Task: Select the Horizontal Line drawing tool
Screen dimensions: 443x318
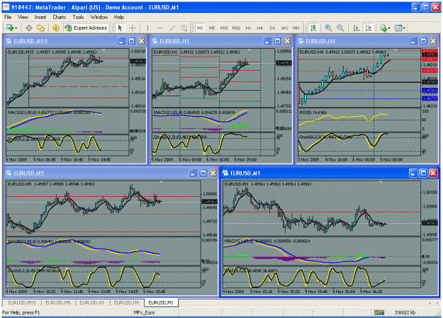Action: pos(160,28)
